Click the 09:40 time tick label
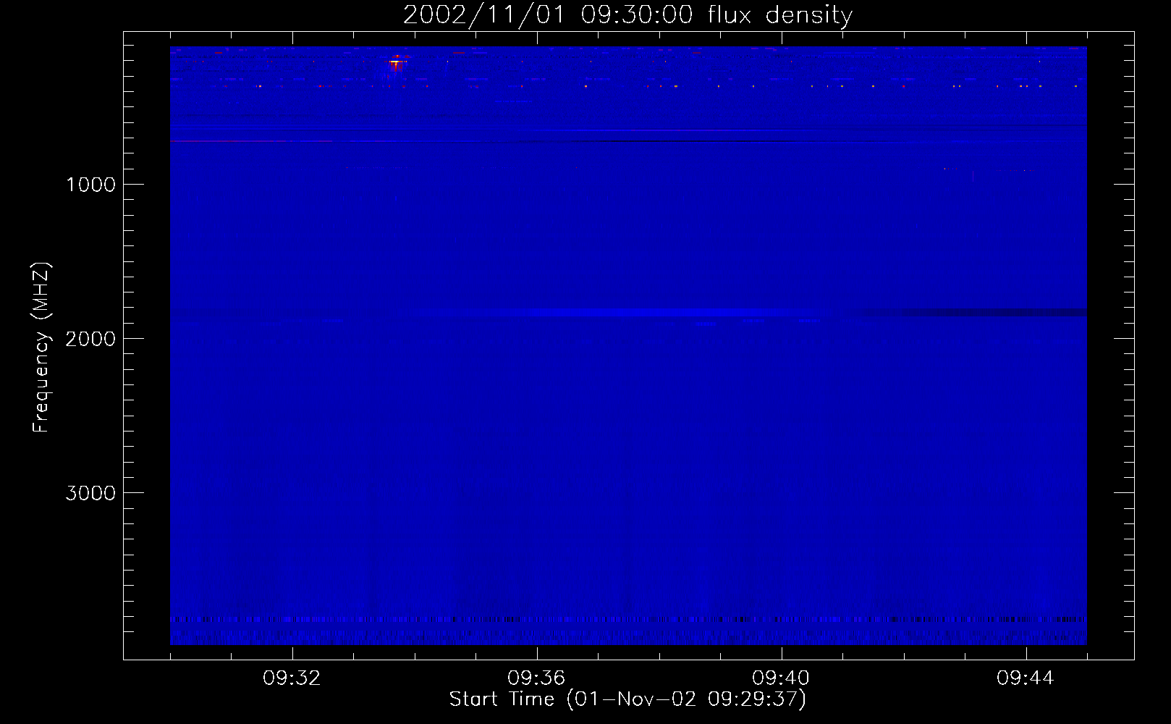Viewport: 1171px width, 724px height. 781,678
